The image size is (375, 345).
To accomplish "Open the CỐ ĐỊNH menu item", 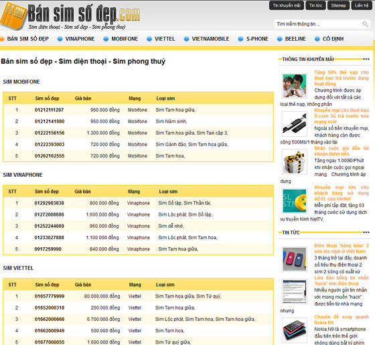I will [333, 39].
